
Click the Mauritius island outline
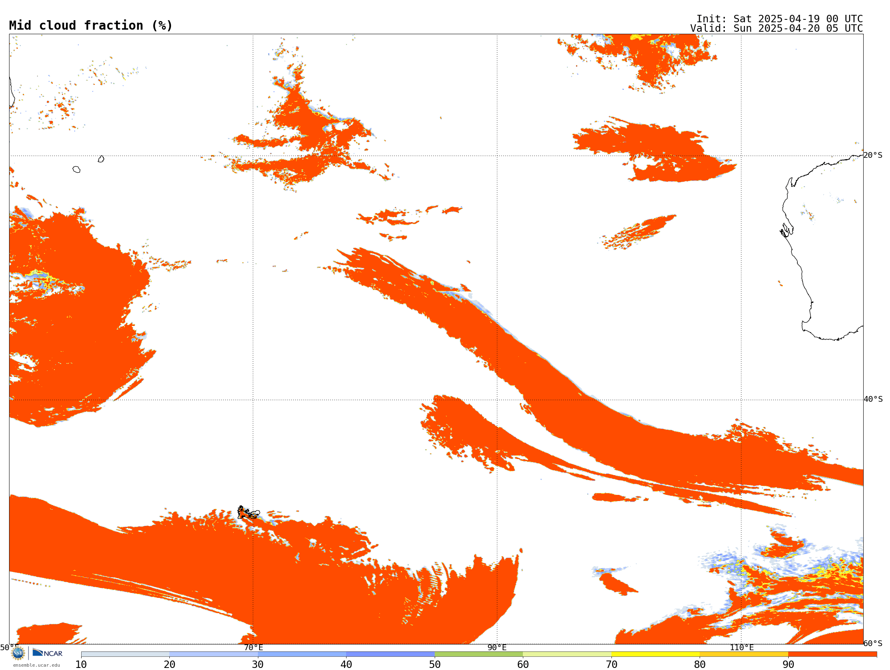coord(101,159)
